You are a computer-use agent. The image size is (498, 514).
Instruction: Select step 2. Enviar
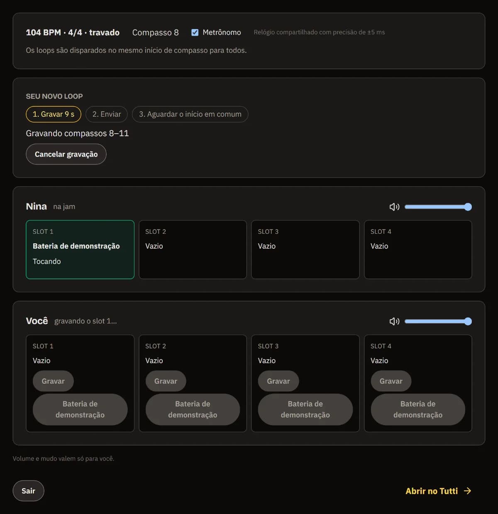(x=107, y=114)
